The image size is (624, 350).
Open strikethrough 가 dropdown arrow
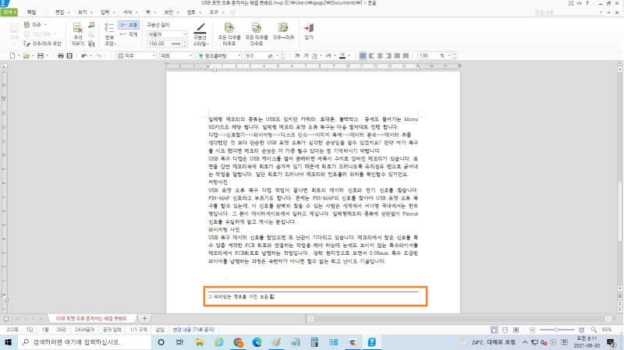pyautogui.click(x=335, y=55)
